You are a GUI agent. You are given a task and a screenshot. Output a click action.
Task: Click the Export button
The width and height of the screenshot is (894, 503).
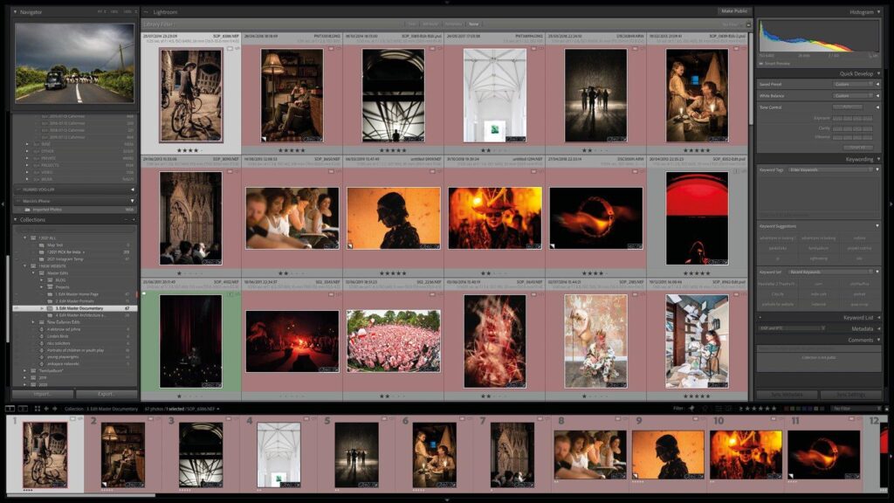tap(106, 394)
